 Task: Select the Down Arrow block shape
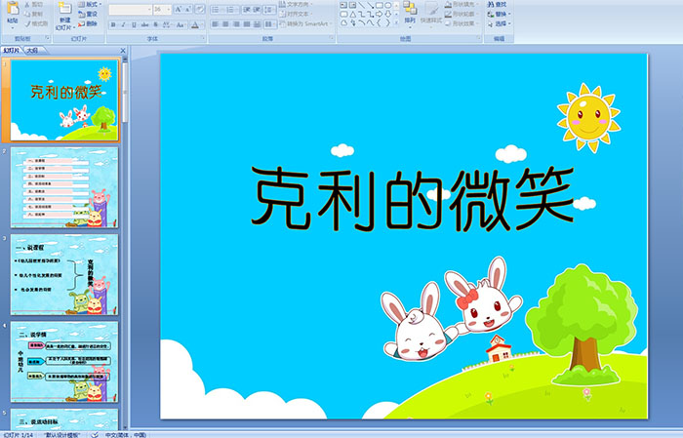pyautogui.click(x=387, y=15)
